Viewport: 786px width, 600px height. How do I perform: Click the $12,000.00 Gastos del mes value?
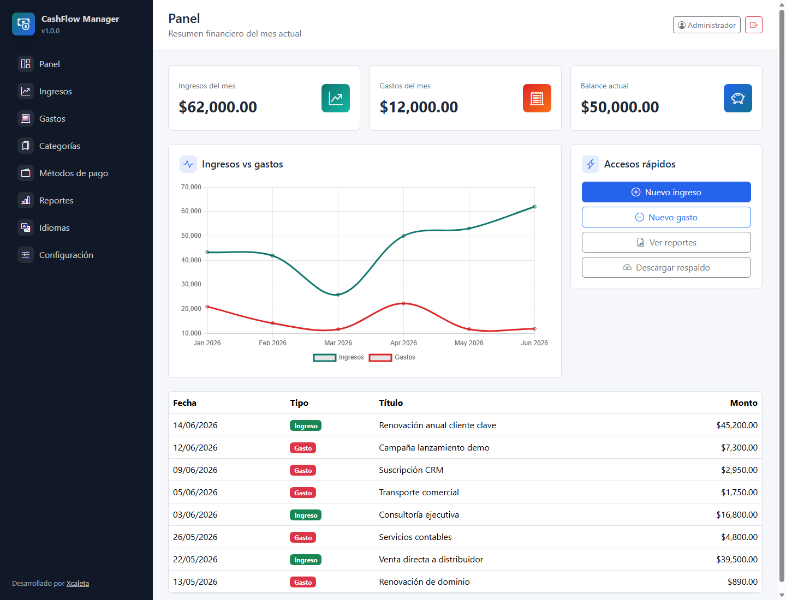click(x=419, y=107)
